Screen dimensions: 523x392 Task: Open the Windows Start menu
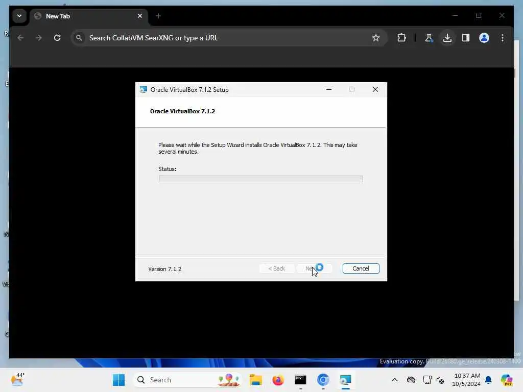tap(118, 380)
